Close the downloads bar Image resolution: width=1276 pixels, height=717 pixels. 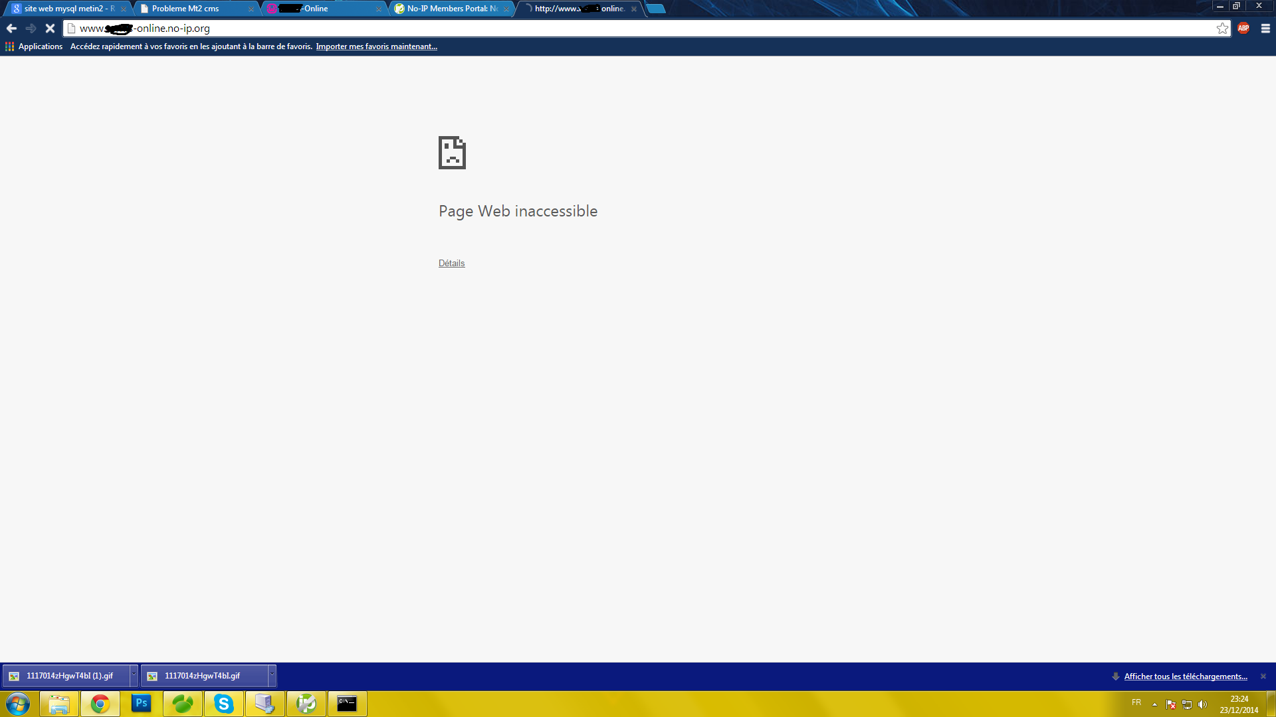[x=1263, y=677]
